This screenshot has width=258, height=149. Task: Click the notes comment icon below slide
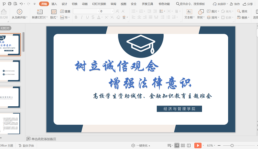point(28,139)
